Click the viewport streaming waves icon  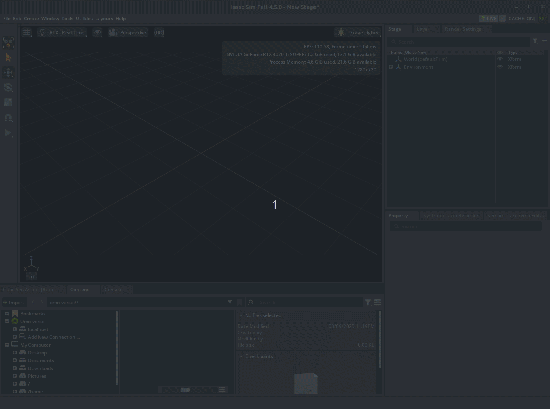(159, 32)
